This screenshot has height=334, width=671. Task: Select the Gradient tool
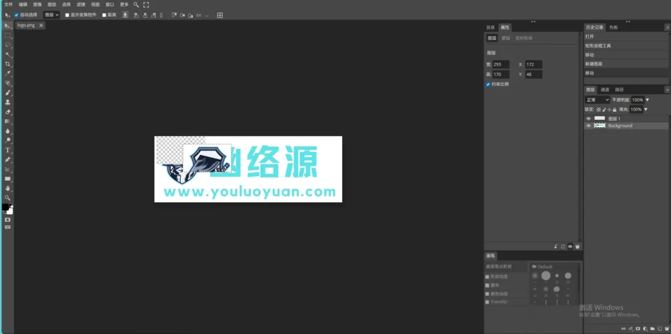point(8,121)
